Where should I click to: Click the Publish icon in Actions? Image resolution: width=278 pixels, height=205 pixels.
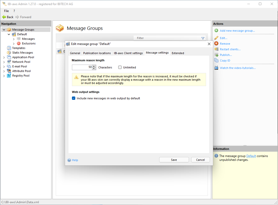[216, 55]
